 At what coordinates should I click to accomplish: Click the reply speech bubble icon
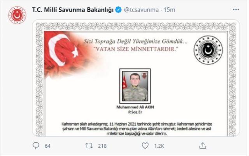(x=36, y=145)
